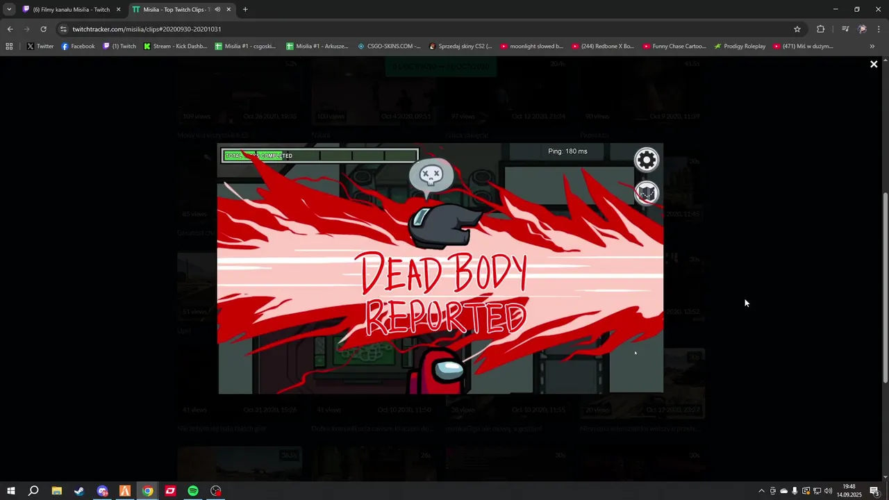889x500 pixels.
Task: Open the moonlight slowed bookmark
Action: pyautogui.click(x=532, y=47)
